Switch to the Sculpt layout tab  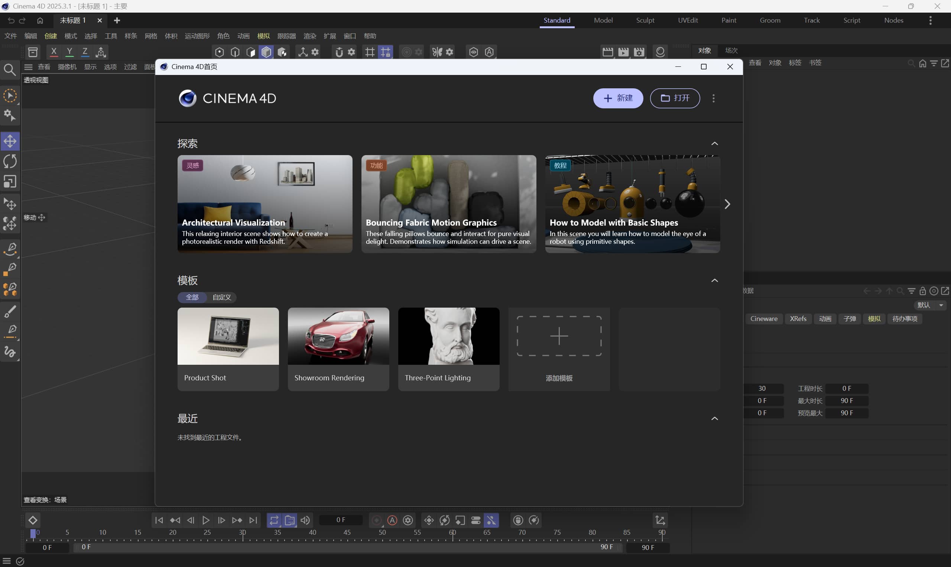click(x=645, y=20)
